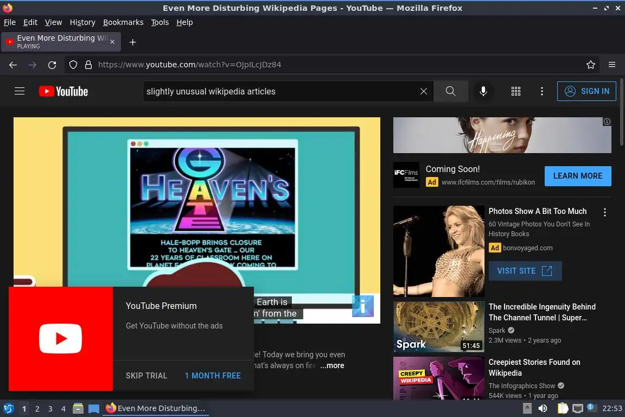Image resolution: width=625 pixels, height=417 pixels.
Task: Open the Photos Show A Bit Too Much title
Action: point(537,211)
